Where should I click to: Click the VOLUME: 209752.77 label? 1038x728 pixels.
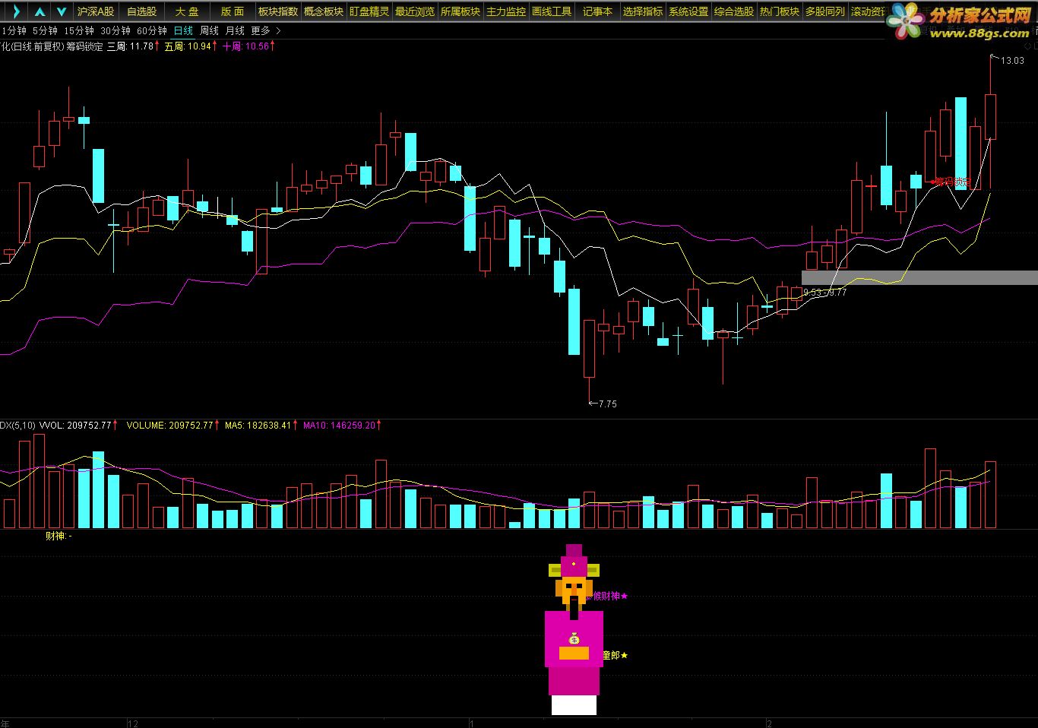pyautogui.click(x=173, y=426)
